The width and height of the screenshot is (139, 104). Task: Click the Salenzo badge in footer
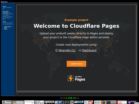(7, 102)
